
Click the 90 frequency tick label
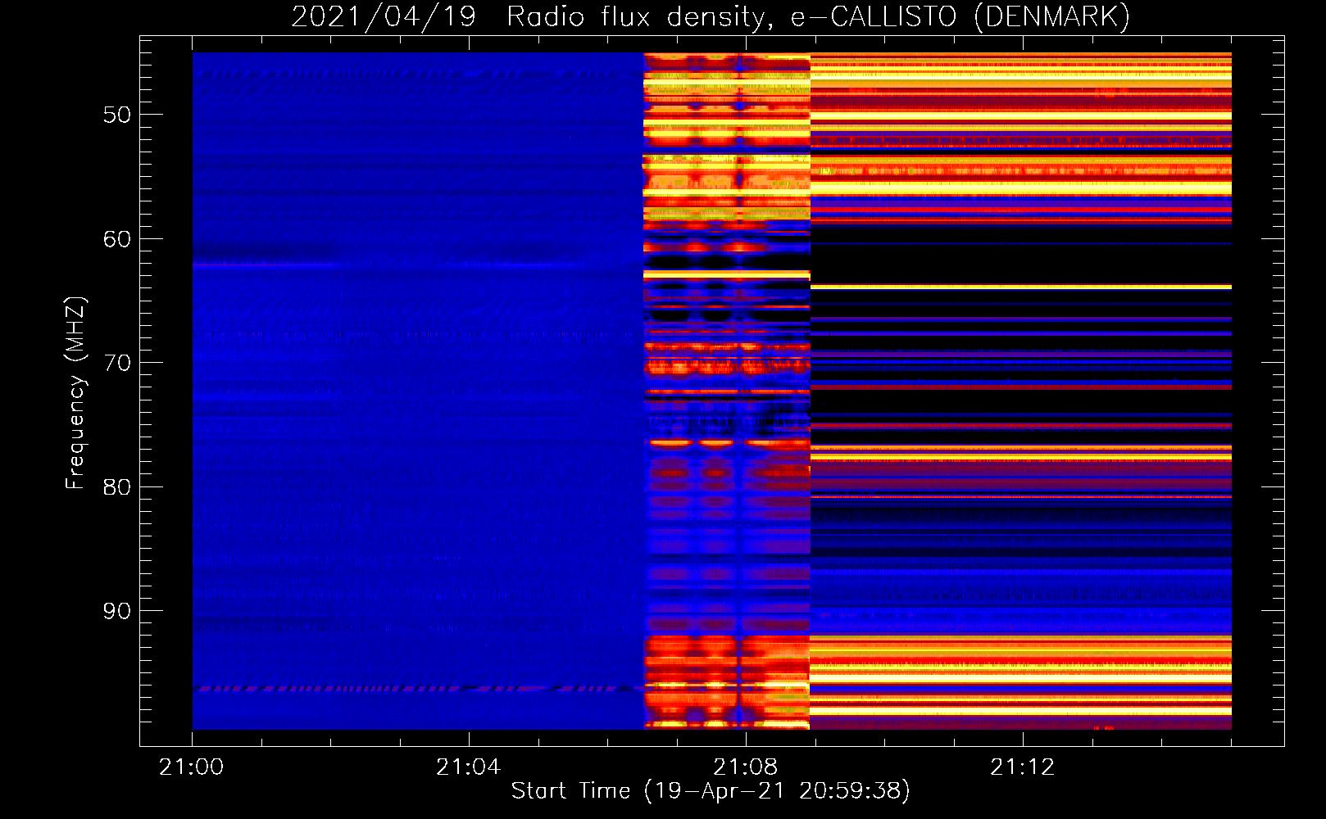pos(117,611)
